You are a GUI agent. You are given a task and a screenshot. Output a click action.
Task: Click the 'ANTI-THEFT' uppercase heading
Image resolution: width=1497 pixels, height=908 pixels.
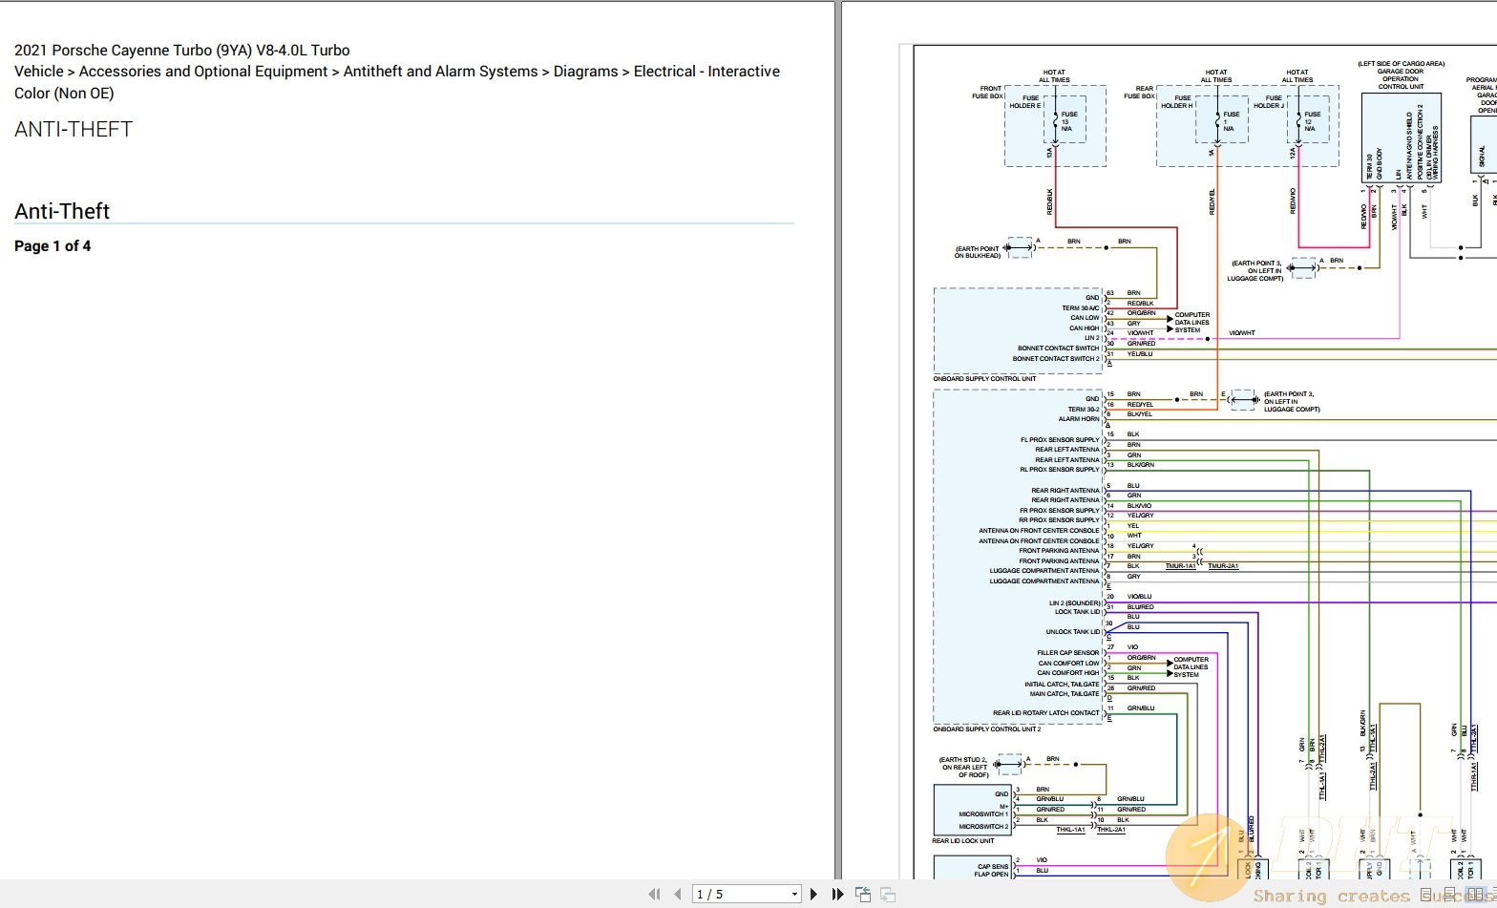(74, 129)
